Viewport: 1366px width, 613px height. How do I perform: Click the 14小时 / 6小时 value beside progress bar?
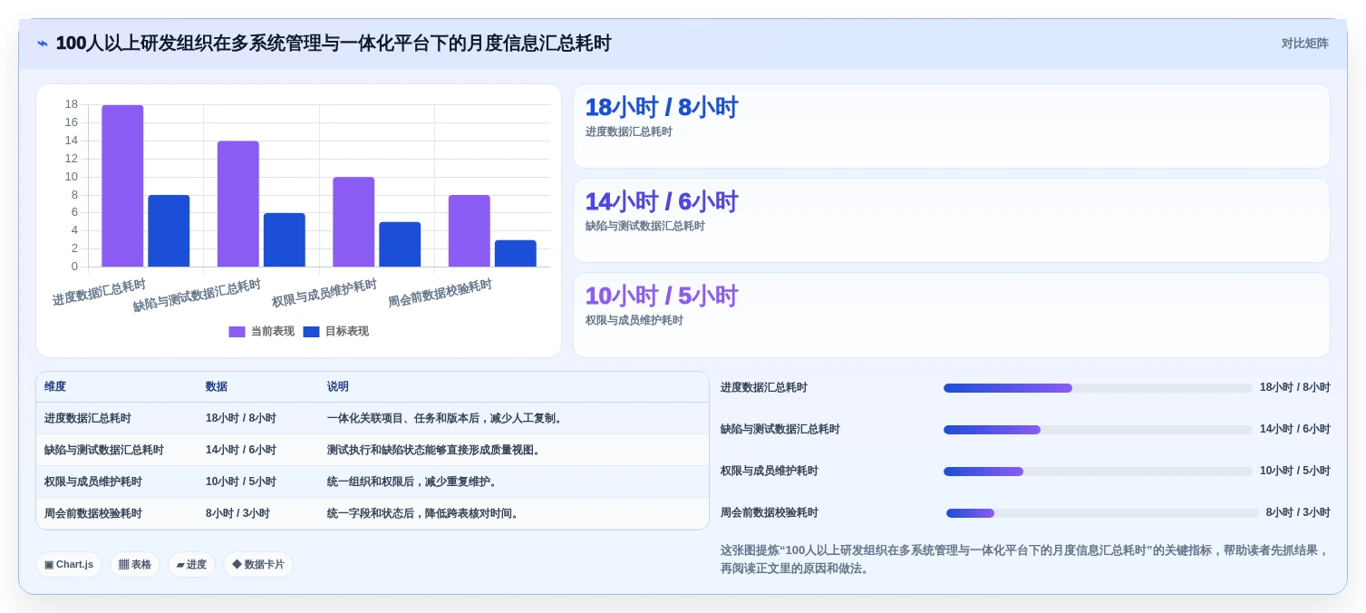[x=1295, y=430]
